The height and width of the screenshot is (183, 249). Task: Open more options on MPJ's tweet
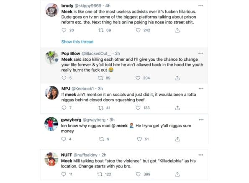click(x=201, y=88)
